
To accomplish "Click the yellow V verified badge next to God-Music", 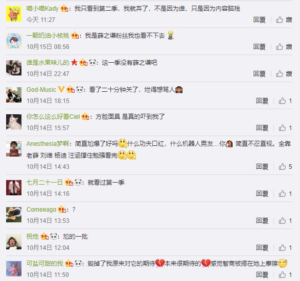I will point(61,89).
